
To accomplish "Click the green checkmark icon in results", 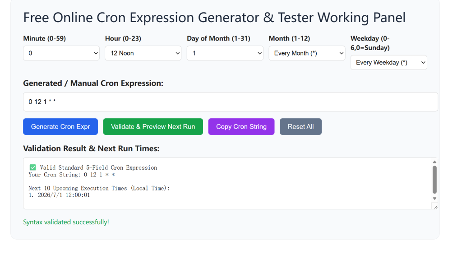I will click(x=32, y=167).
